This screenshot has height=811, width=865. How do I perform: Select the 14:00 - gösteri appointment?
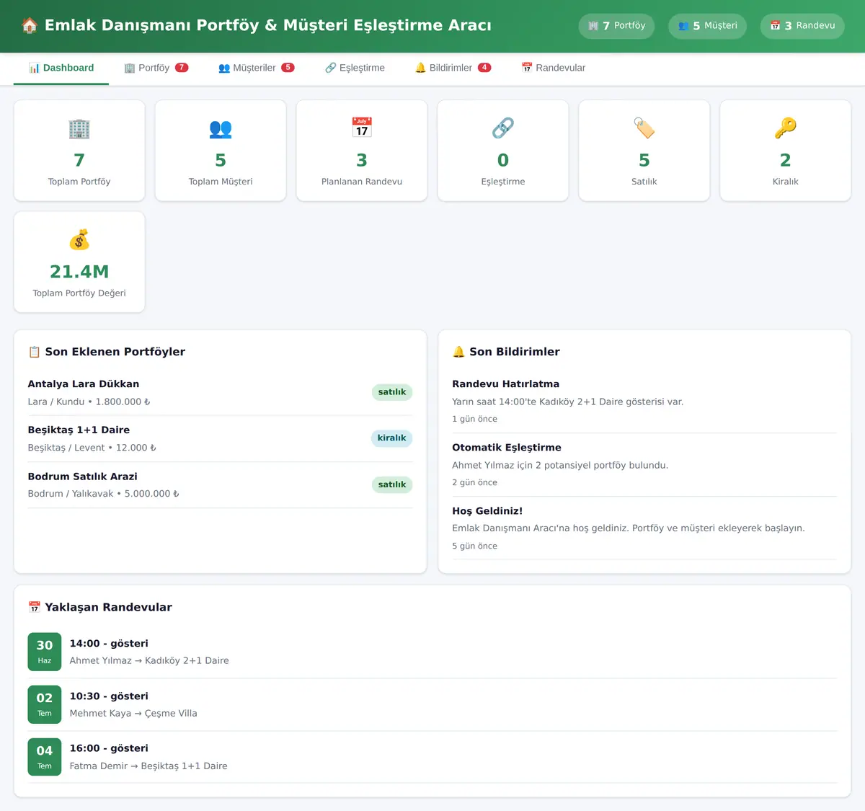[432, 652]
